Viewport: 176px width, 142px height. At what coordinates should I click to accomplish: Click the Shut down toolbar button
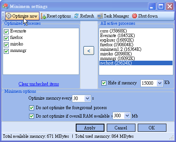[145, 16]
